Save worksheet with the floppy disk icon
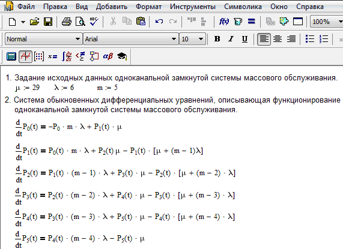Viewport: 343px width, 249px height. click(x=48, y=22)
